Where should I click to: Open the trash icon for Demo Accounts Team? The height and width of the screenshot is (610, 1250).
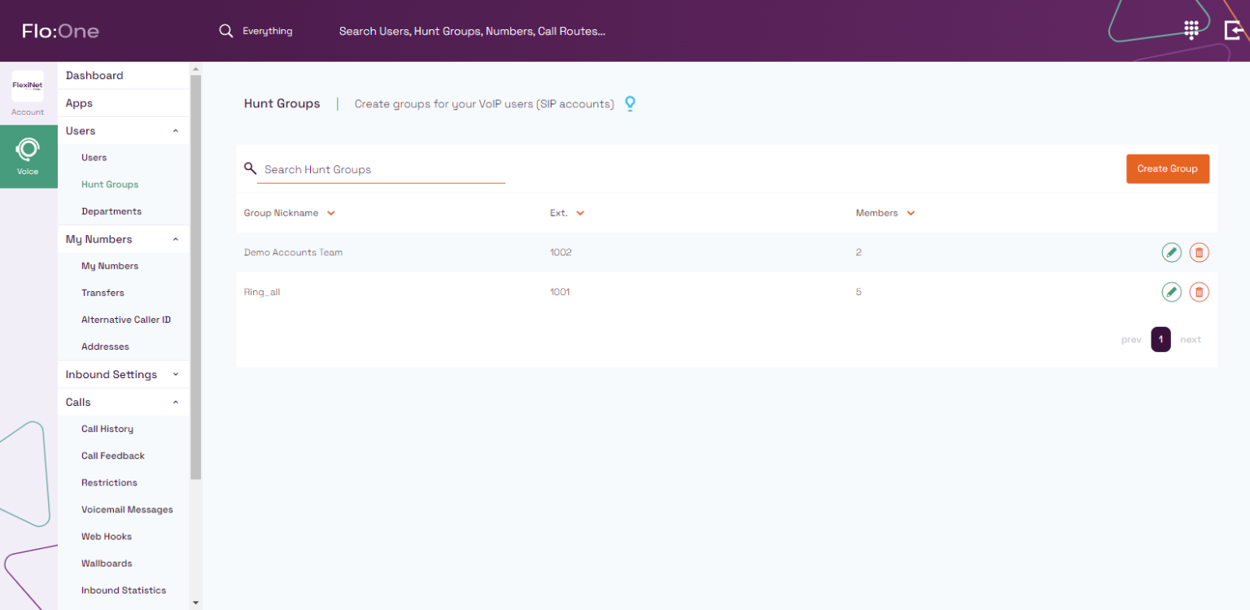[x=1199, y=252]
